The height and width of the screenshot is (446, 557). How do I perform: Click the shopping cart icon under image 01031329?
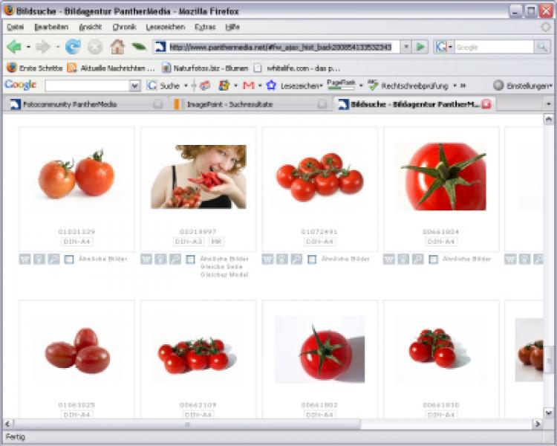[x=25, y=259]
